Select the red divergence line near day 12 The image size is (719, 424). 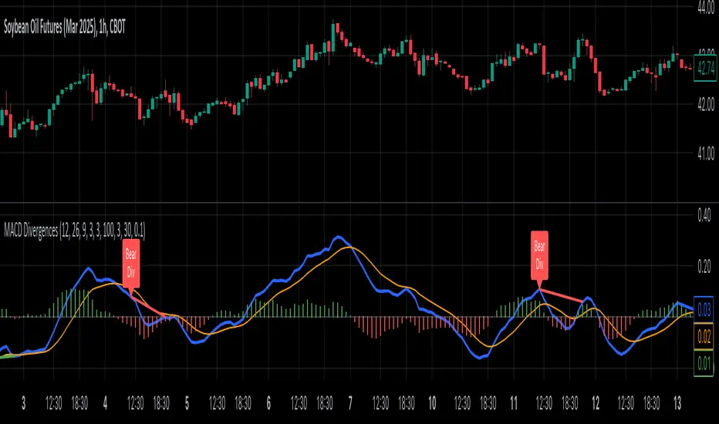point(562,295)
